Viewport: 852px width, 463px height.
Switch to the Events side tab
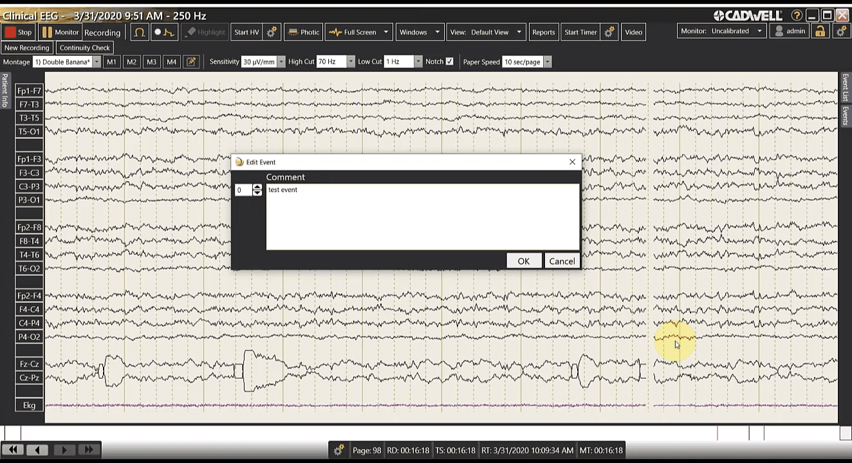pyautogui.click(x=846, y=116)
